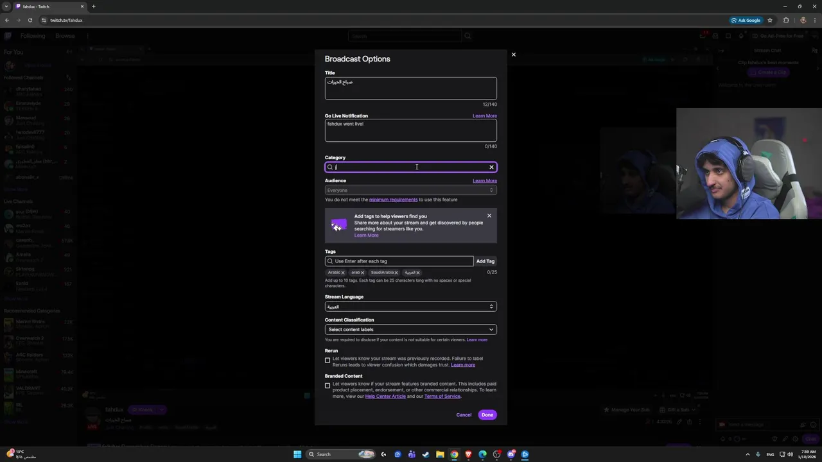This screenshot has width=822, height=462.
Task: Remove the 'العربية' tag chip
Action: click(417, 273)
